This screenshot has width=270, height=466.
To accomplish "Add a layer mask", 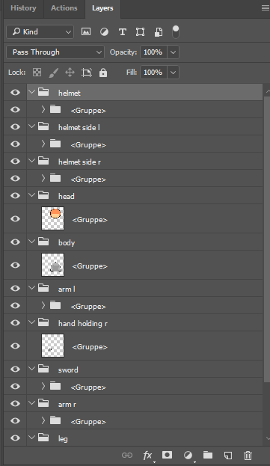I will tap(168, 455).
